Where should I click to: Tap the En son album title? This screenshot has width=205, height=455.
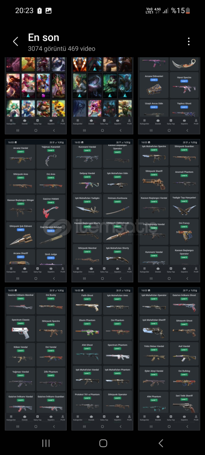(x=43, y=37)
